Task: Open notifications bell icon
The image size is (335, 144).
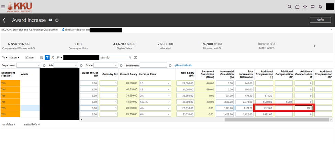Action: tap(320, 7)
